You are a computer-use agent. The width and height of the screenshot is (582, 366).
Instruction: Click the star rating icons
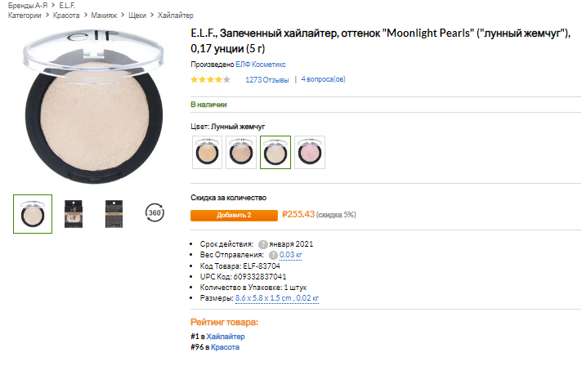(x=210, y=80)
